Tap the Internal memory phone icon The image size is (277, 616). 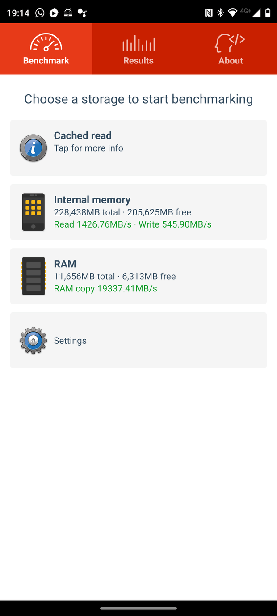34,212
